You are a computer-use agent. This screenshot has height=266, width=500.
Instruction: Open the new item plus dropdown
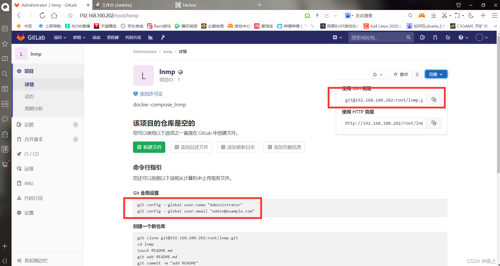(x=337, y=37)
